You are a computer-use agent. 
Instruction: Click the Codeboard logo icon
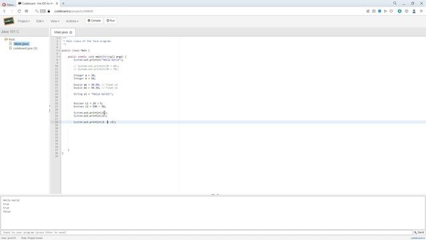pos(9,21)
